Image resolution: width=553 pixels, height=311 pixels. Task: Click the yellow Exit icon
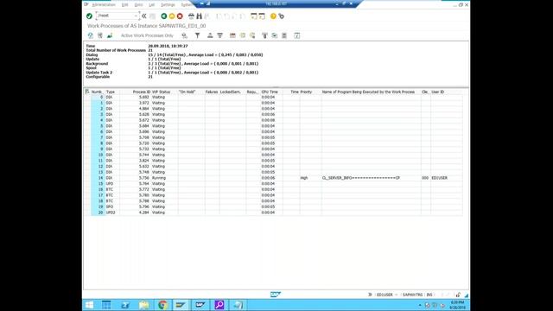pyautogui.click(x=172, y=16)
